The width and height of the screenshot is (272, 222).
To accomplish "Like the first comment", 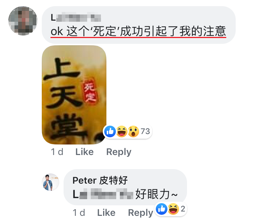I will (x=85, y=152).
